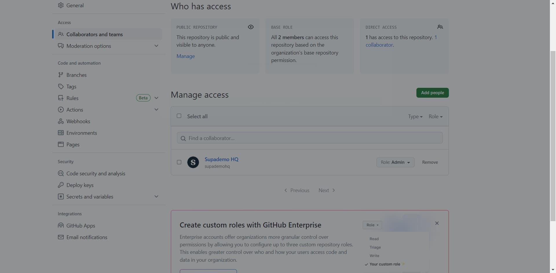Click the Deploy keys key icon
Image resolution: width=556 pixels, height=273 pixels.
coord(61,185)
